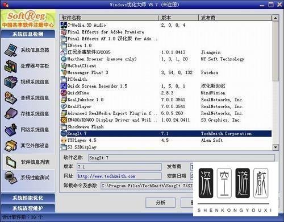Expand the 系统性能优化 section header

click(28, 198)
